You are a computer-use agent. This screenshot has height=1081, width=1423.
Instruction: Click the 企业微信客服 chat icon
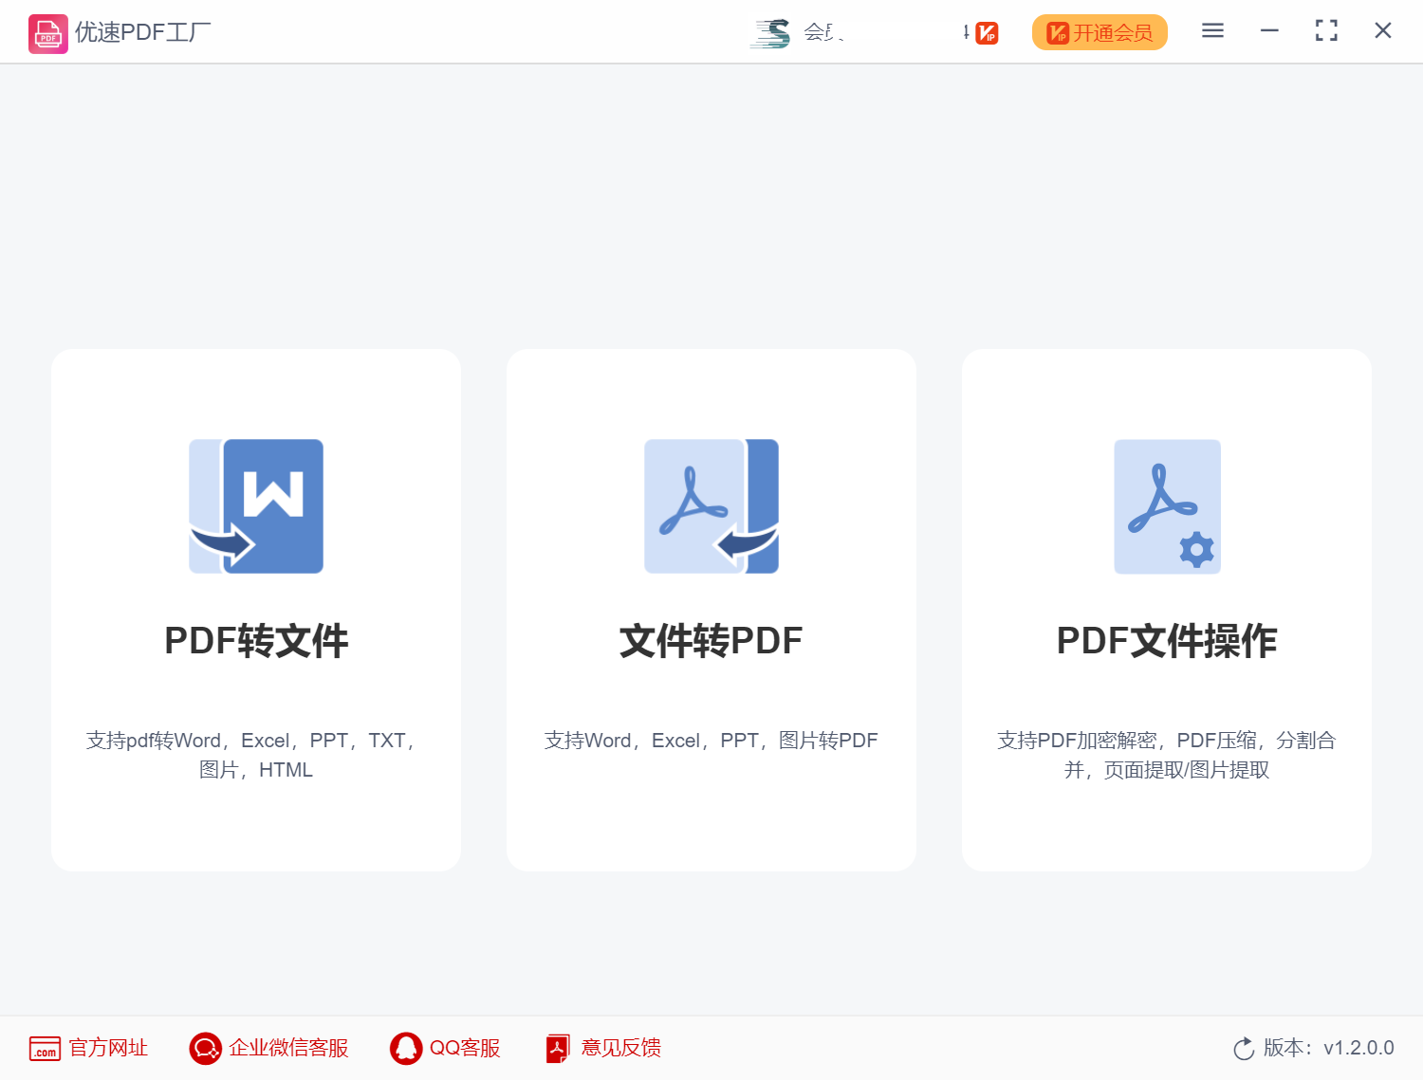tap(205, 1048)
